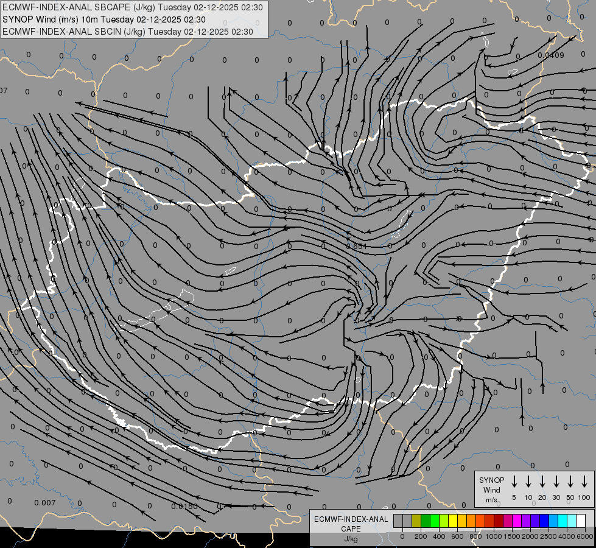596x548 pixels.
Task: Click the '0.007' value on the map
Action: click(45, 503)
